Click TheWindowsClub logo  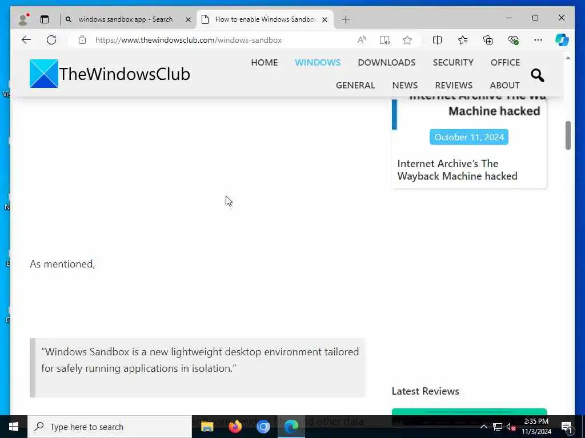(x=110, y=74)
